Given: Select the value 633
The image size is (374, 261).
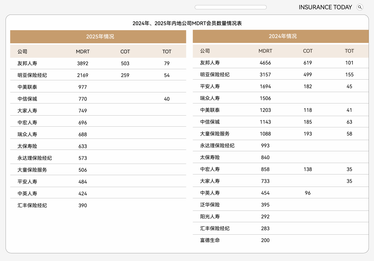Looking at the screenshot, I should [x=83, y=146].
